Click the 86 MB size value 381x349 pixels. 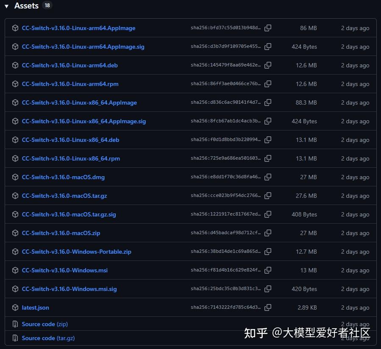(309, 28)
